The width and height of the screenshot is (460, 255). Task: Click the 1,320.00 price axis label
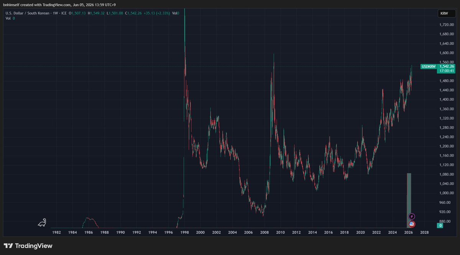[x=446, y=118]
